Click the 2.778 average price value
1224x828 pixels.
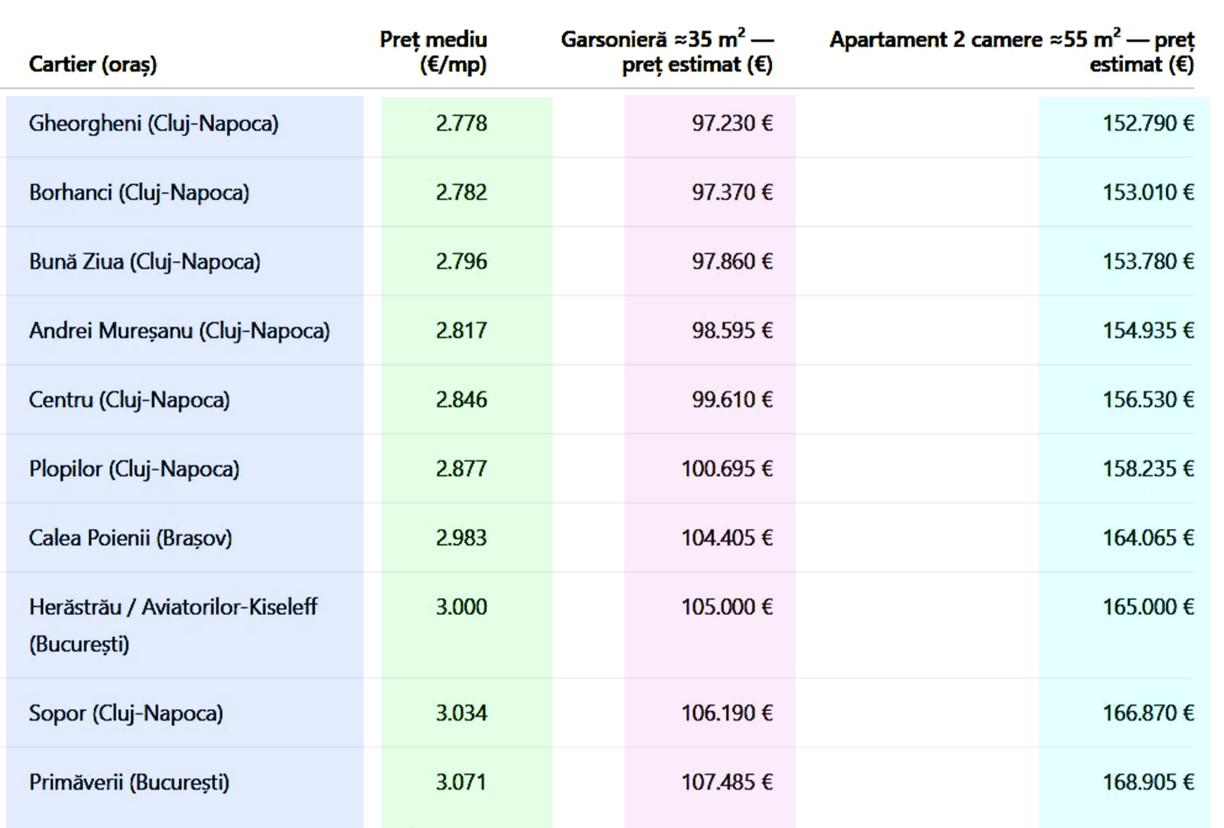pos(462,123)
